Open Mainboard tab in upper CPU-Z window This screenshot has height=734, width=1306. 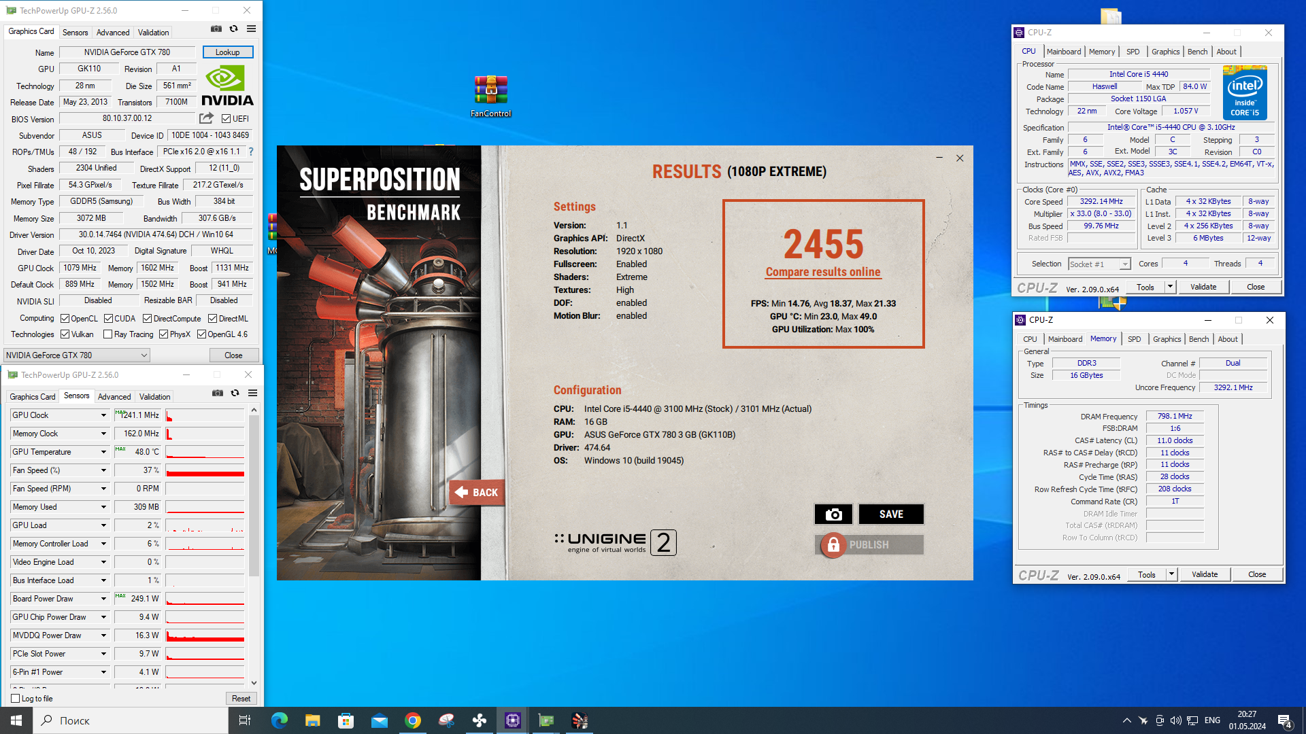[x=1063, y=52]
